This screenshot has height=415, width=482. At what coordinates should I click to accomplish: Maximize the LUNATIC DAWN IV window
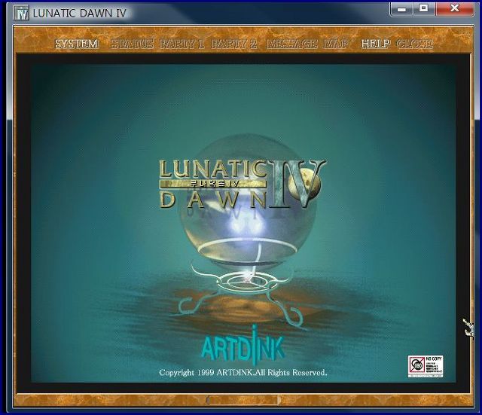coord(424,9)
